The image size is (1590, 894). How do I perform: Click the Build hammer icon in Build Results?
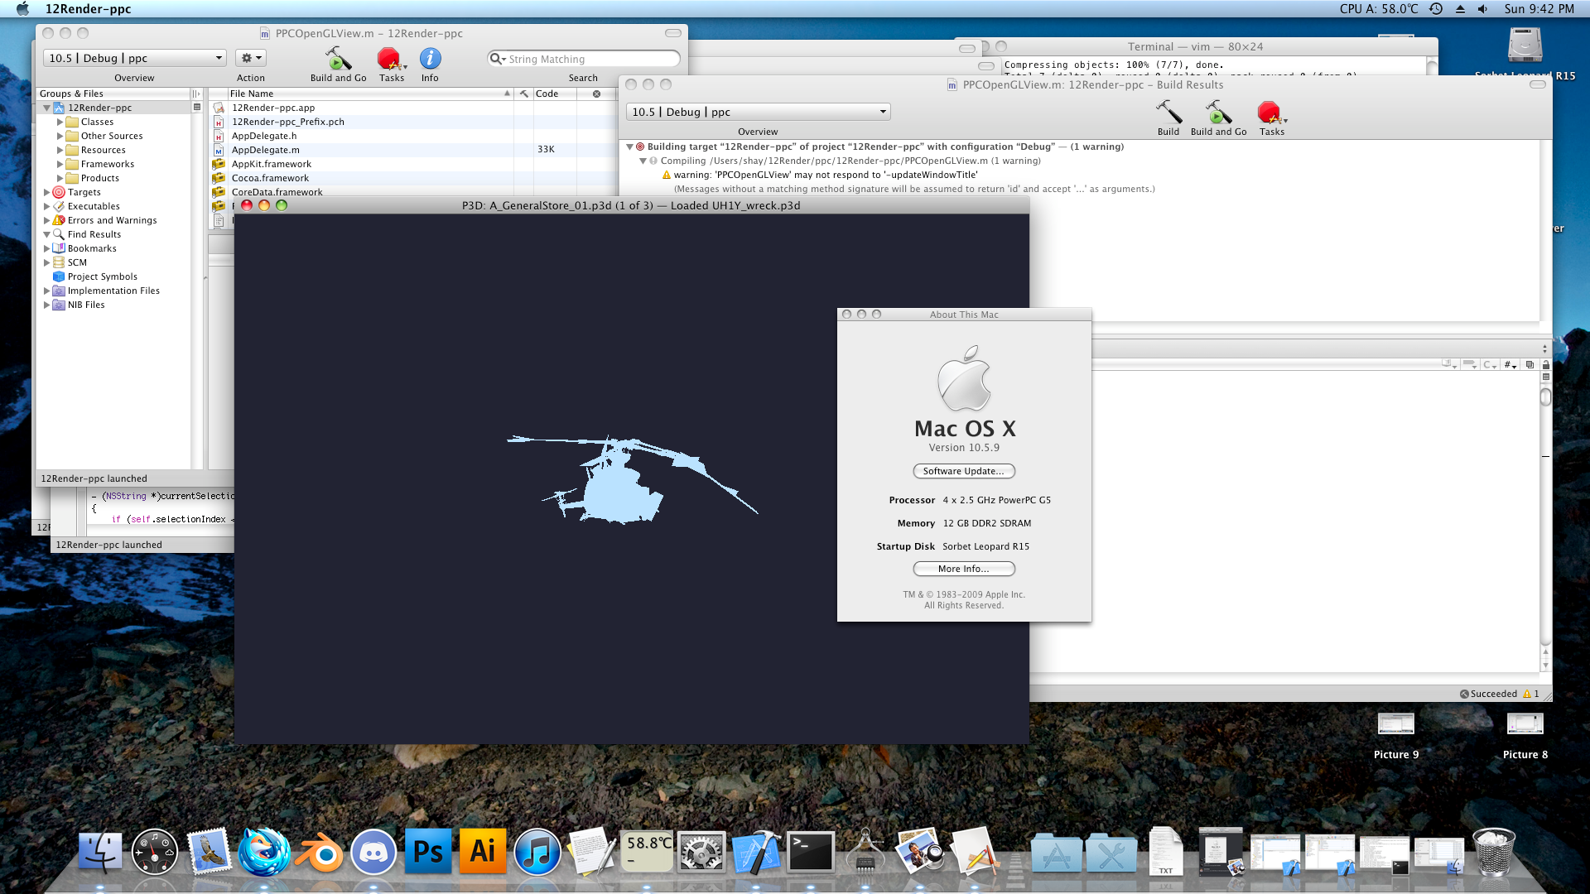[1168, 113]
